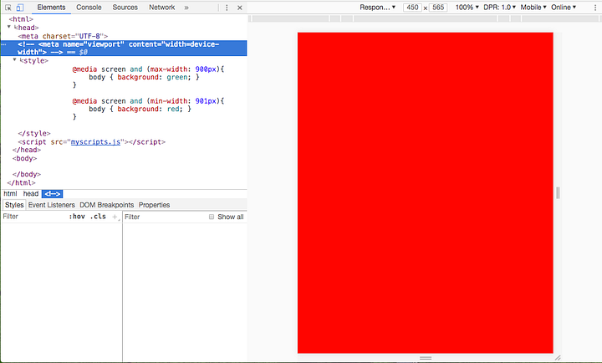Toggle the .cls classes button
The height and width of the screenshot is (363, 602).
[x=98, y=217]
